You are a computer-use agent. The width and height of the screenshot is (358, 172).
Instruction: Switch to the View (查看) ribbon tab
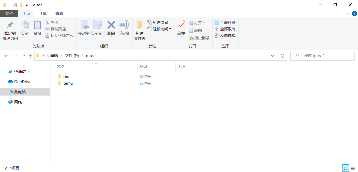pos(59,14)
